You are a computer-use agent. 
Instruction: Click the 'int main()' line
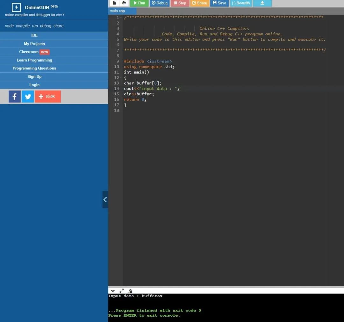click(x=136, y=72)
